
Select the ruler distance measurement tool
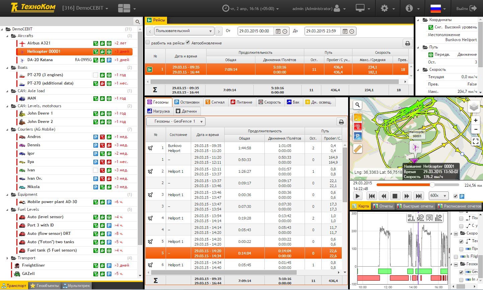click(358, 149)
